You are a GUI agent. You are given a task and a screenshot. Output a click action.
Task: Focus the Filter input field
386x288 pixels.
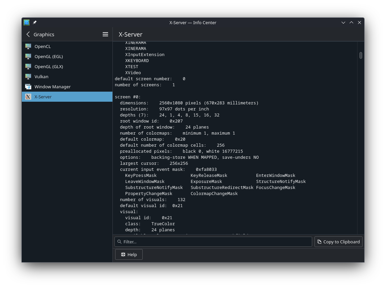pos(213,242)
